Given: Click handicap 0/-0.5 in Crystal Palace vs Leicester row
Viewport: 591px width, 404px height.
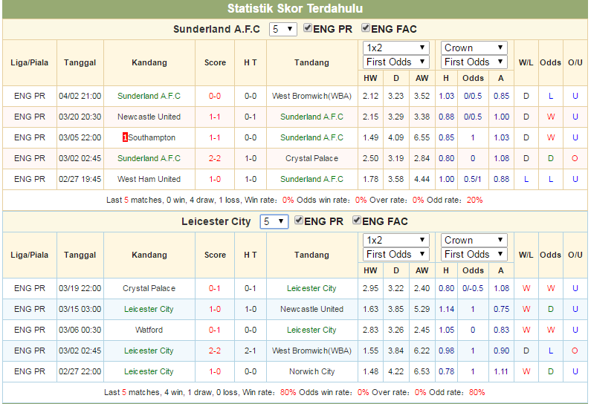Looking at the screenshot, I should click(473, 288).
